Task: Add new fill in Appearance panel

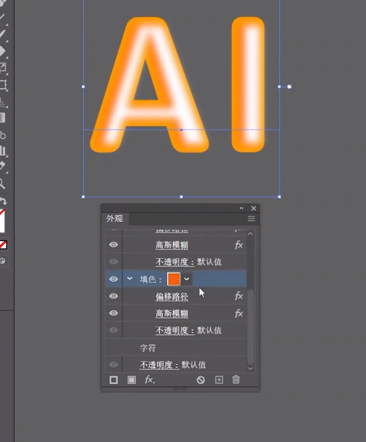Action: [131, 380]
